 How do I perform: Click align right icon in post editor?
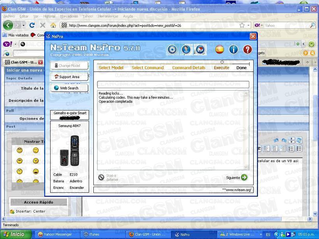282,149
